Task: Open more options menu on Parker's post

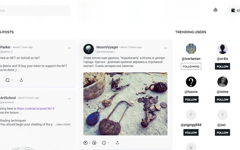Action: click(x=69, y=48)
